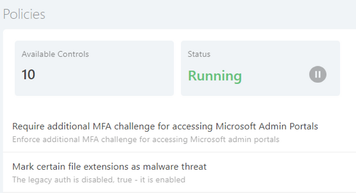Click blank area beside malware threat title
Screen dimensions: 356x193
(279, 167)
